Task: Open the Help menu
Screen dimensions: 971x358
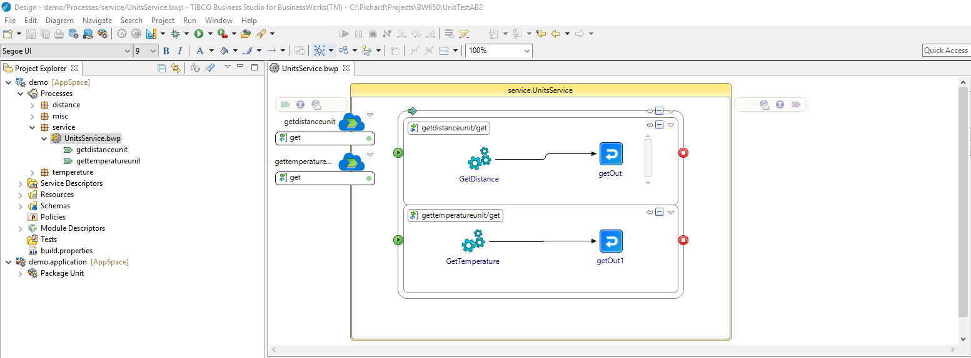Action: (249, 20)
